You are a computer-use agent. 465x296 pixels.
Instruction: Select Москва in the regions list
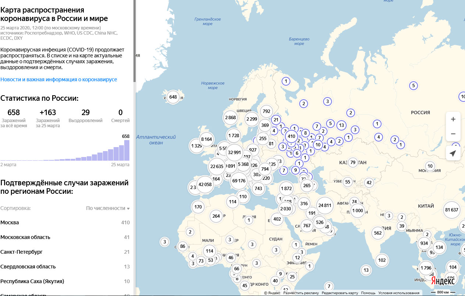pyautogui.click(x=10, y=222)
